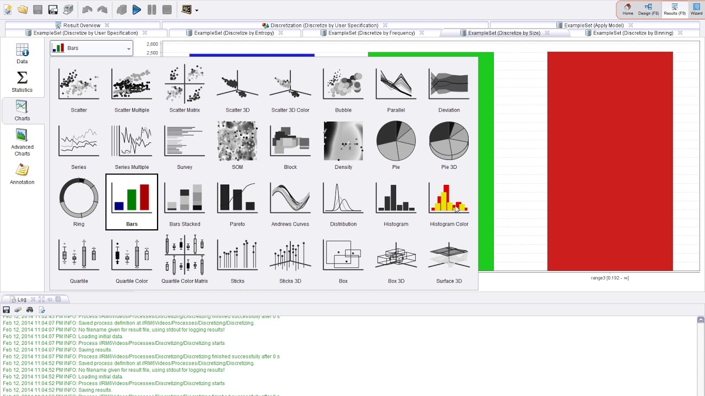The width and height of the screenshot is (705, 396).
Task: Select the Survey chart type
Action: tap(185, 146)
